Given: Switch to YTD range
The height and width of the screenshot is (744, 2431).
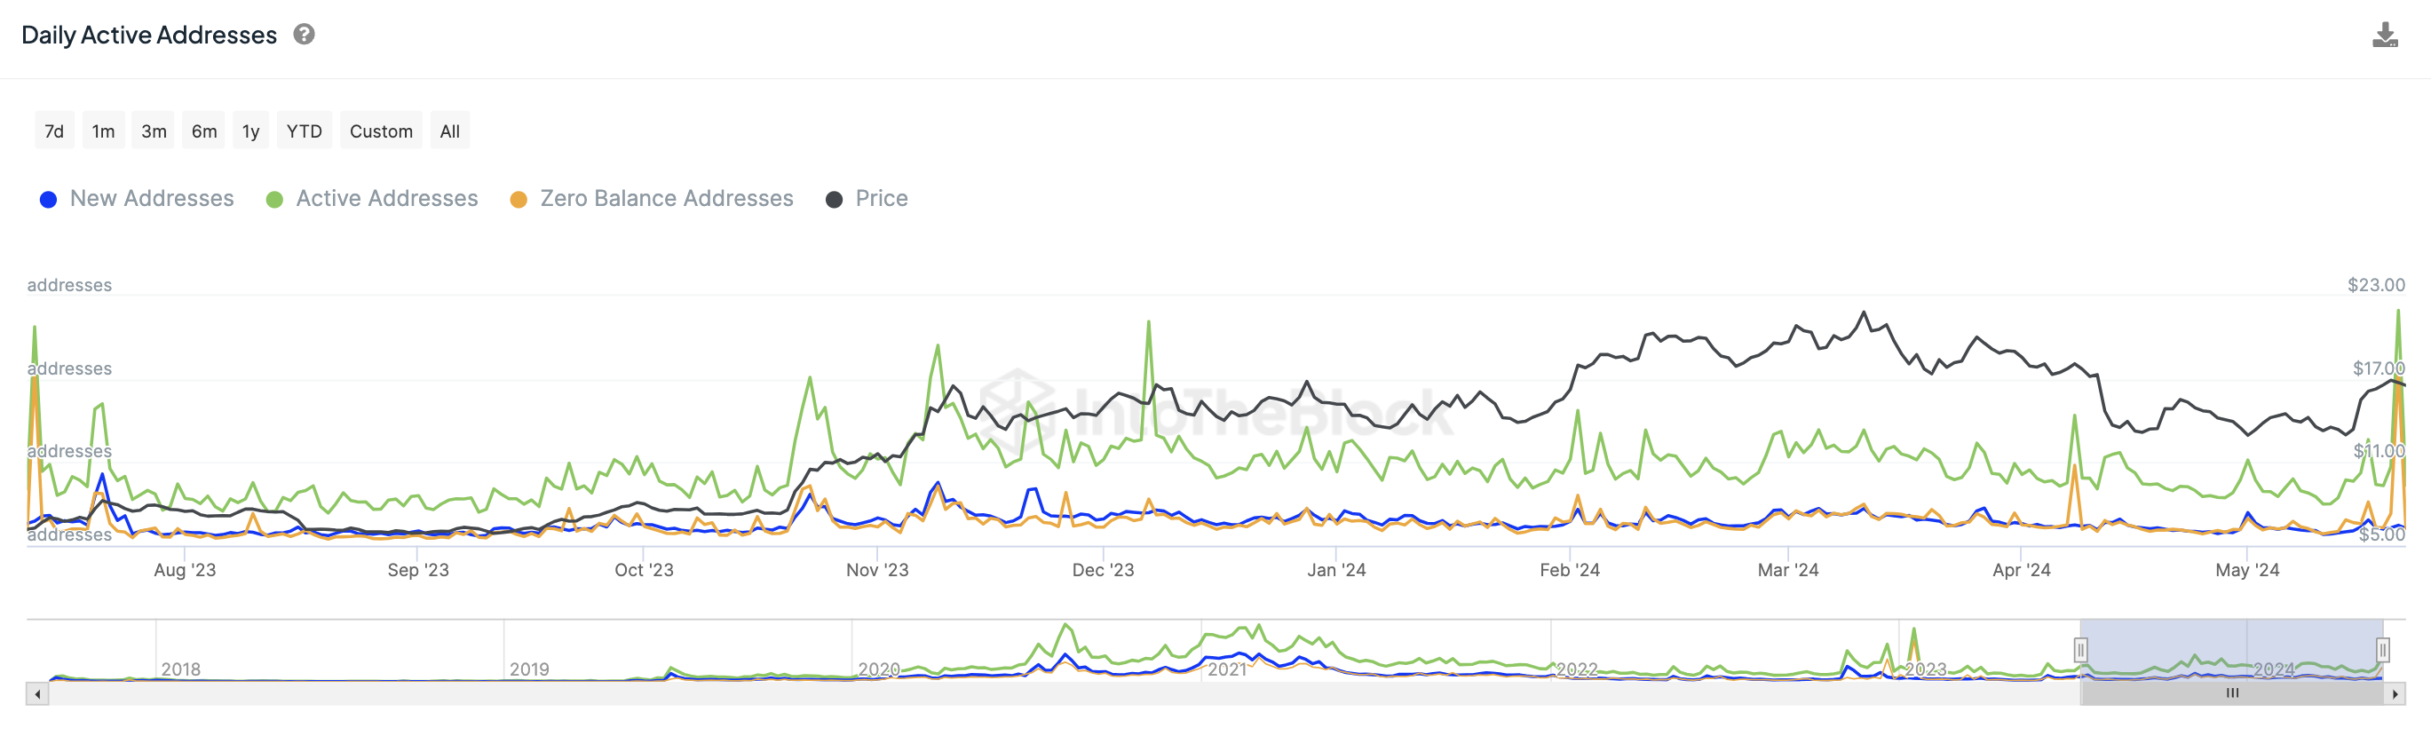Looking at the screenshot, I should tap(304, 131).
